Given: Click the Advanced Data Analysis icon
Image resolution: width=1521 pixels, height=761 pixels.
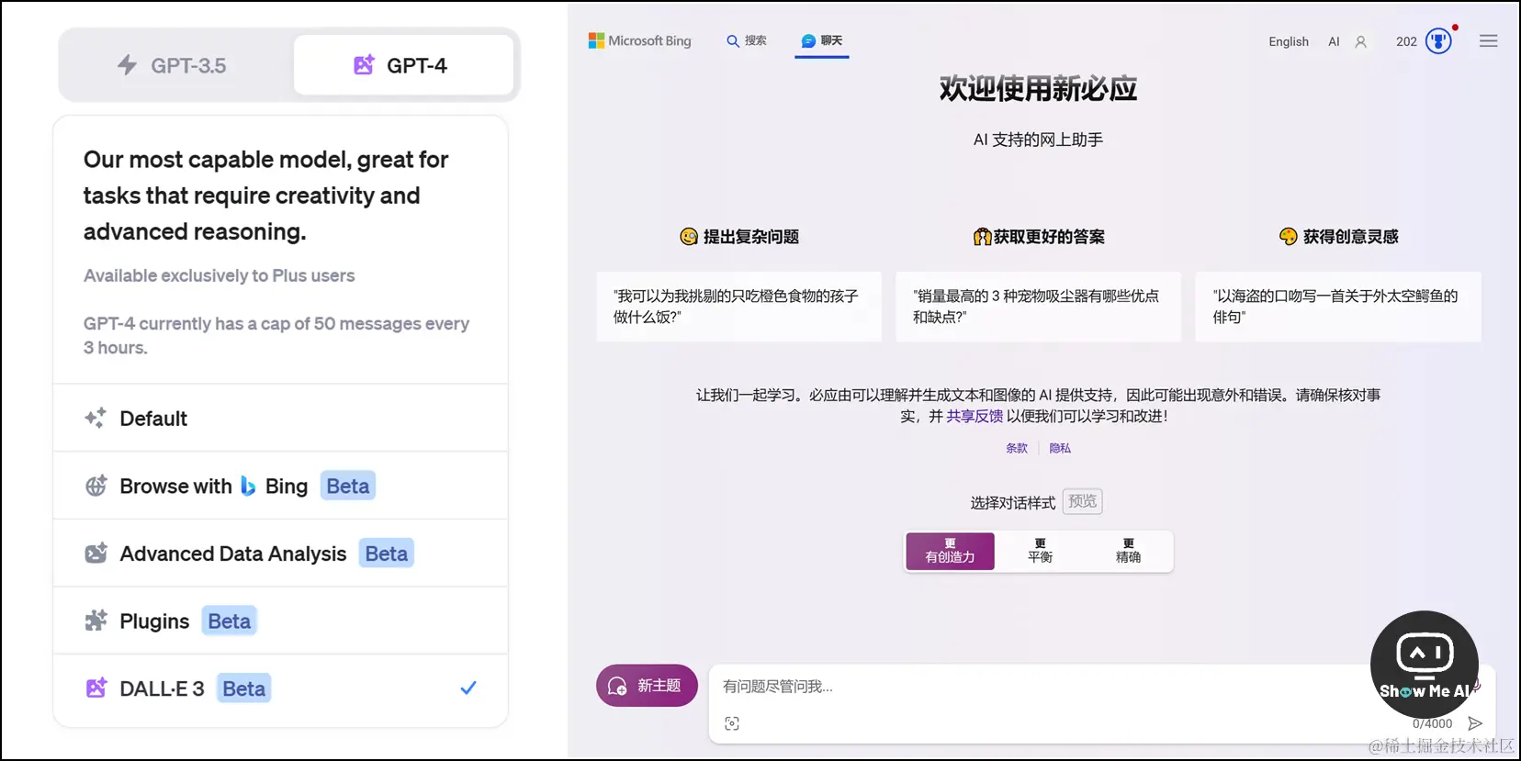Looking at the screenshot, I should 96,554.
